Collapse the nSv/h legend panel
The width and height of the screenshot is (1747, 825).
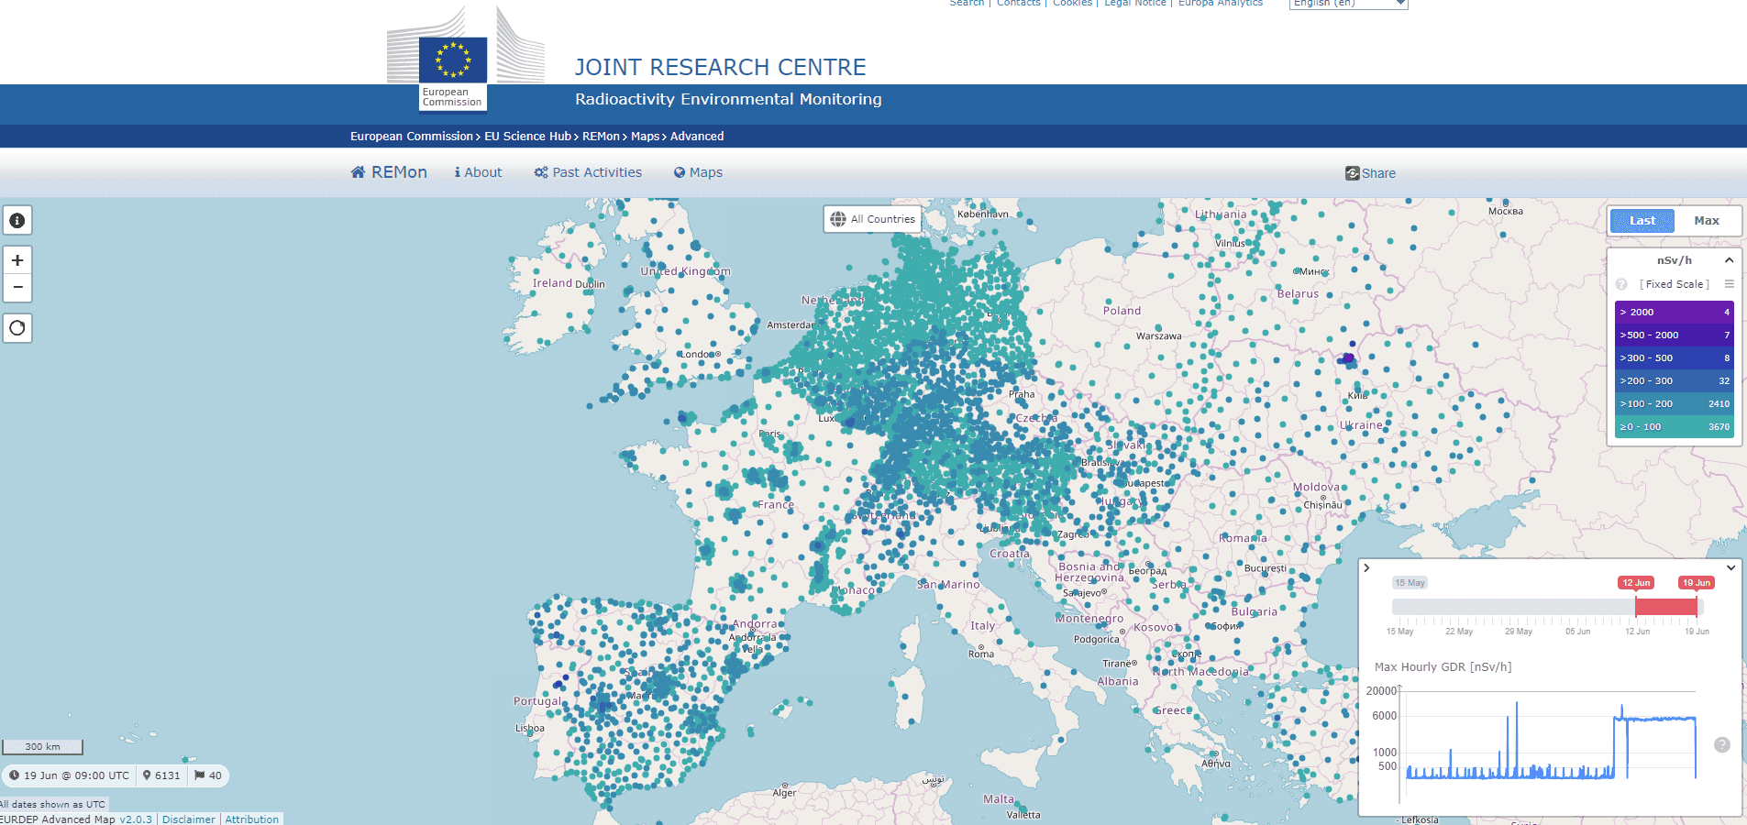coord(1729,260)
